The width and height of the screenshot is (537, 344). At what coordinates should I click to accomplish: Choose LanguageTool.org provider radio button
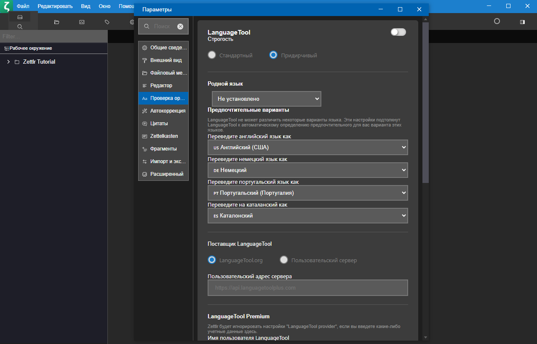coord(212,260)
